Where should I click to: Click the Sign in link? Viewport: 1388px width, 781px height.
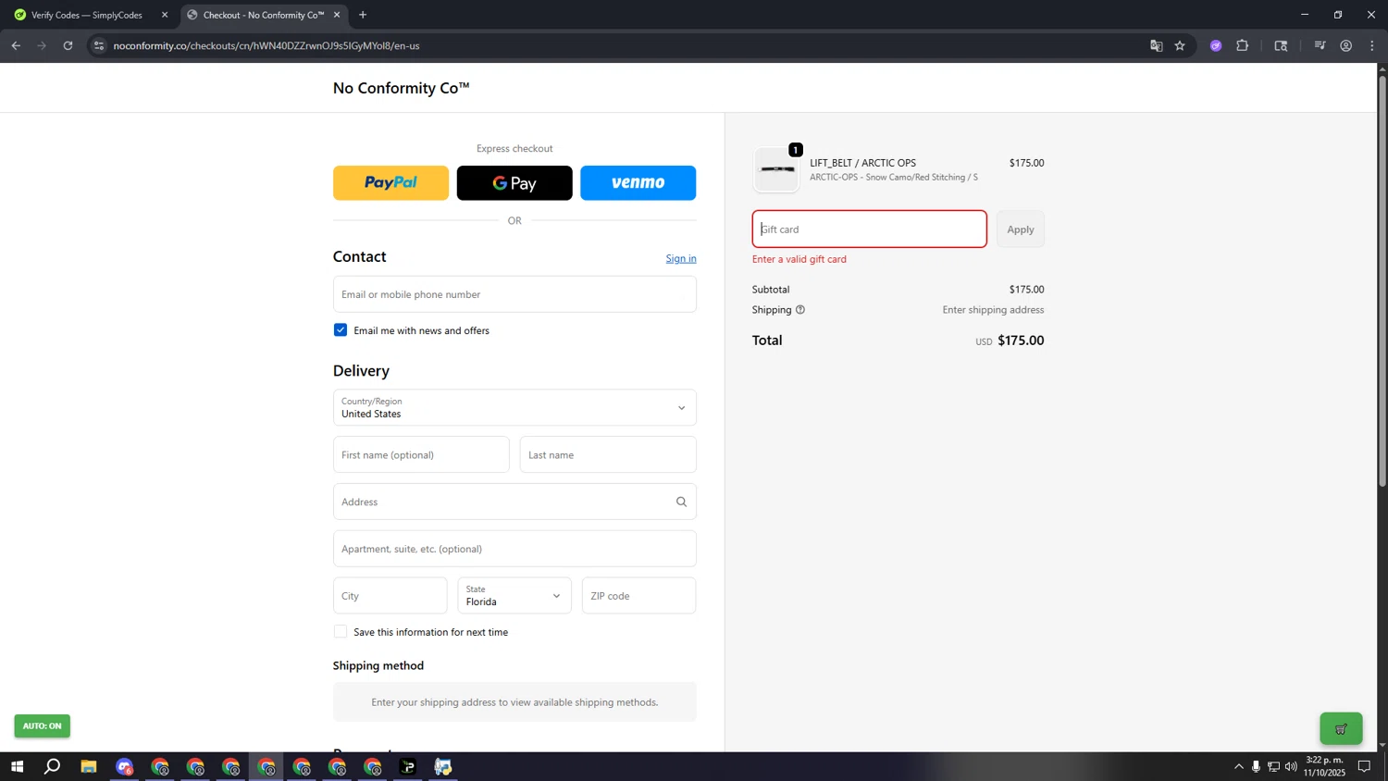[681, 258]
